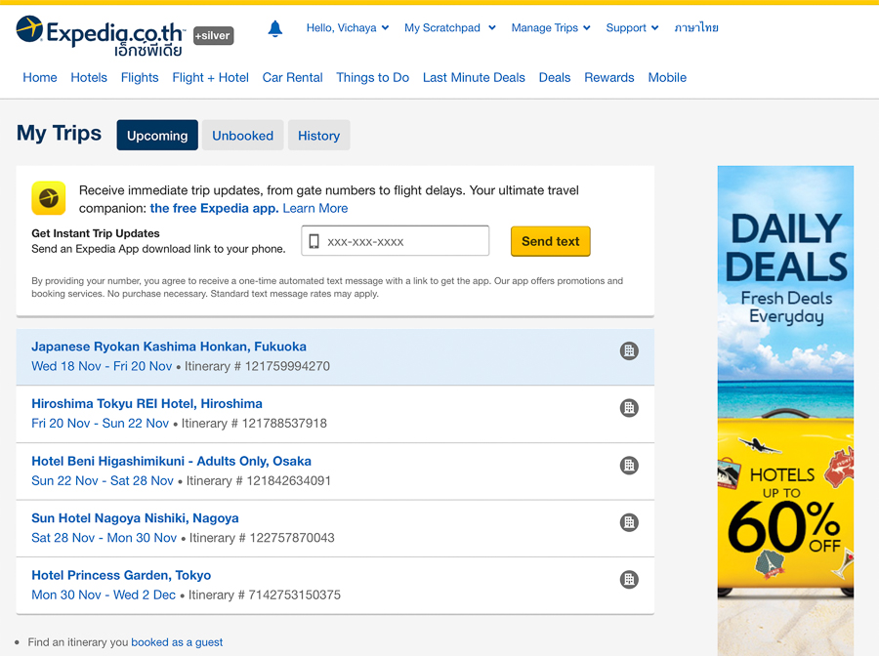This screenshot has width=879, height=656.
Task: Open the My Scratchpad dropdown
Action: (x=450, y=28)
